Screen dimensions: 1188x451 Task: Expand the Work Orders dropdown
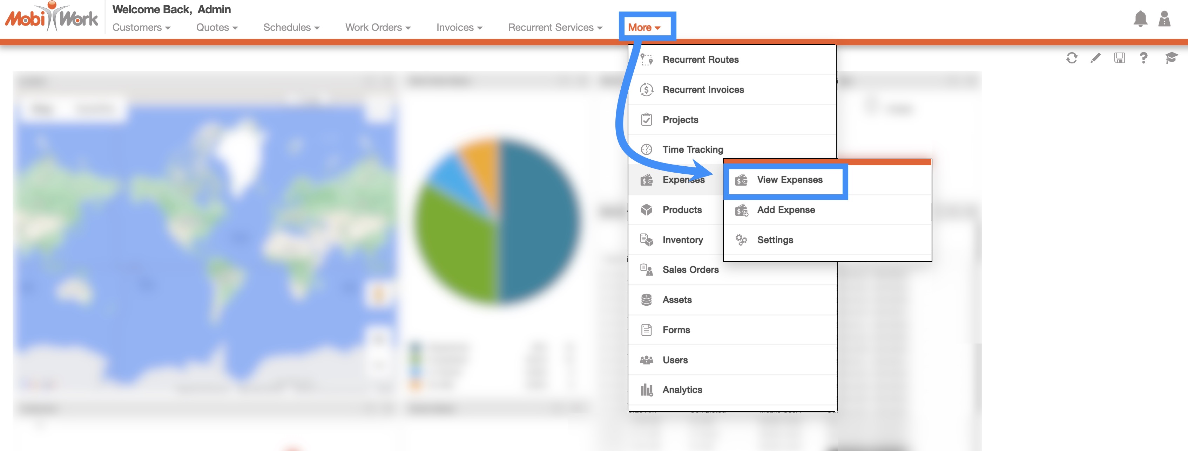pyautogui.click(x=377, y=28)
